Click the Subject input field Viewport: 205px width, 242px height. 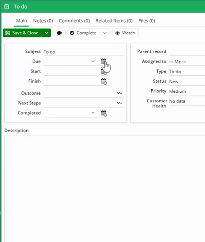(x=83, y=52)
